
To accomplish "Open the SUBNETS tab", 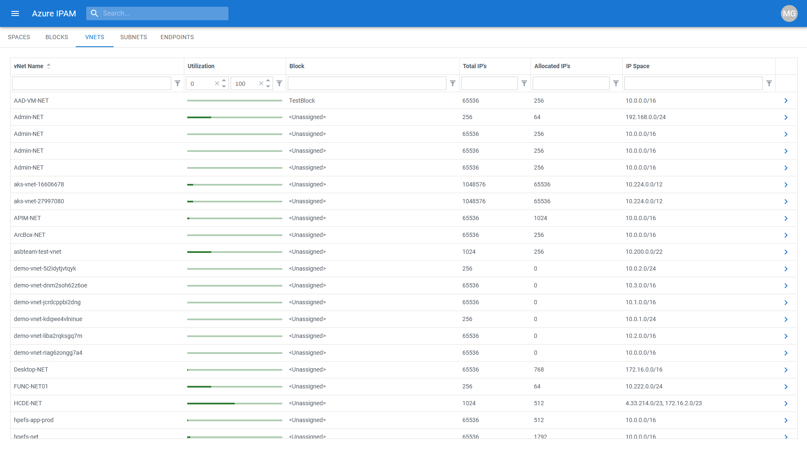I will (133, 37).
